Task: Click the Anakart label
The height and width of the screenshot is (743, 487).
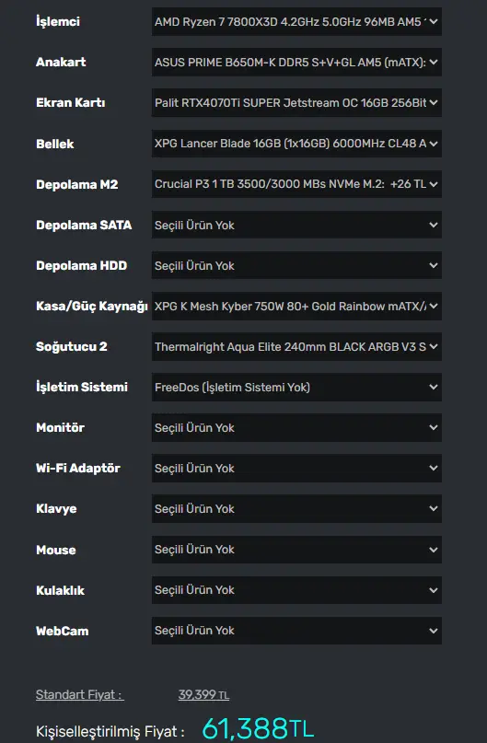Action: pyautogui.click(x=61, y=62)
